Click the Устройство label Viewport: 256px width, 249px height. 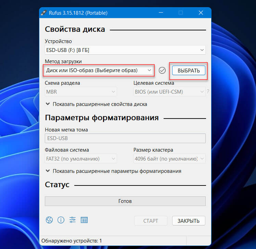pos(58,41)
